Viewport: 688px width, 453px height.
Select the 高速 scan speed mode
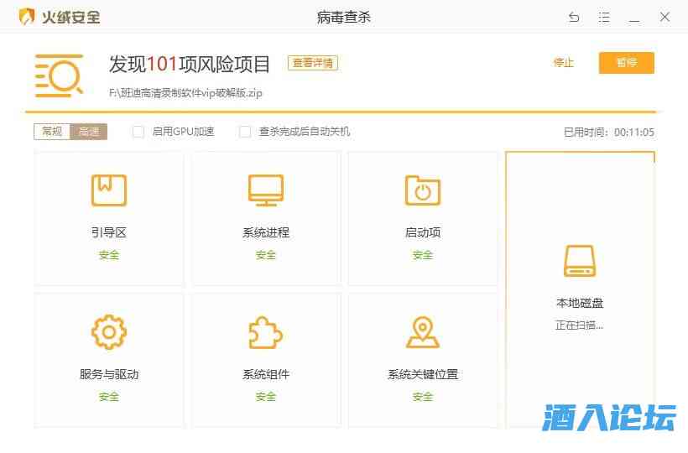pyautogui.click(x=88, y=132)
